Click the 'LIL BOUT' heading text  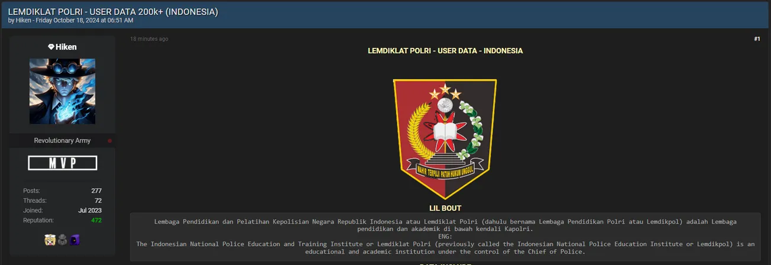pos(445,208)
